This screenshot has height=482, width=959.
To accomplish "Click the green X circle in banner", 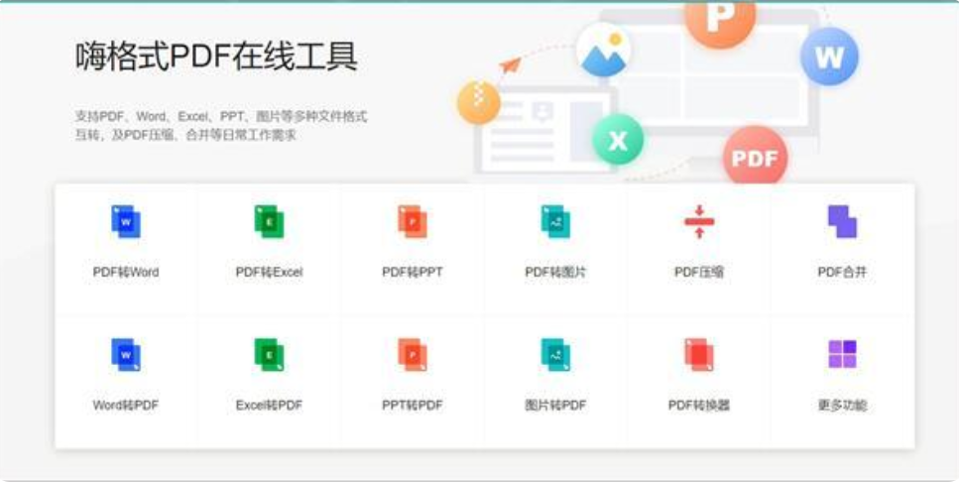I will point(618,140).
